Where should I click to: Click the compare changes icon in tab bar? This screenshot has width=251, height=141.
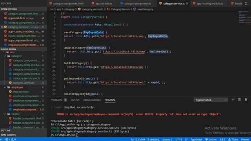pos(246,4)
